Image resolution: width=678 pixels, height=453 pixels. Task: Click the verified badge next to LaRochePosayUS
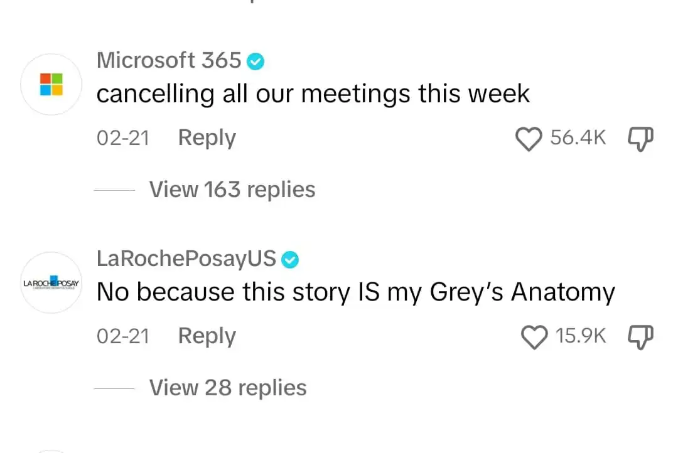tap(290, 258)
